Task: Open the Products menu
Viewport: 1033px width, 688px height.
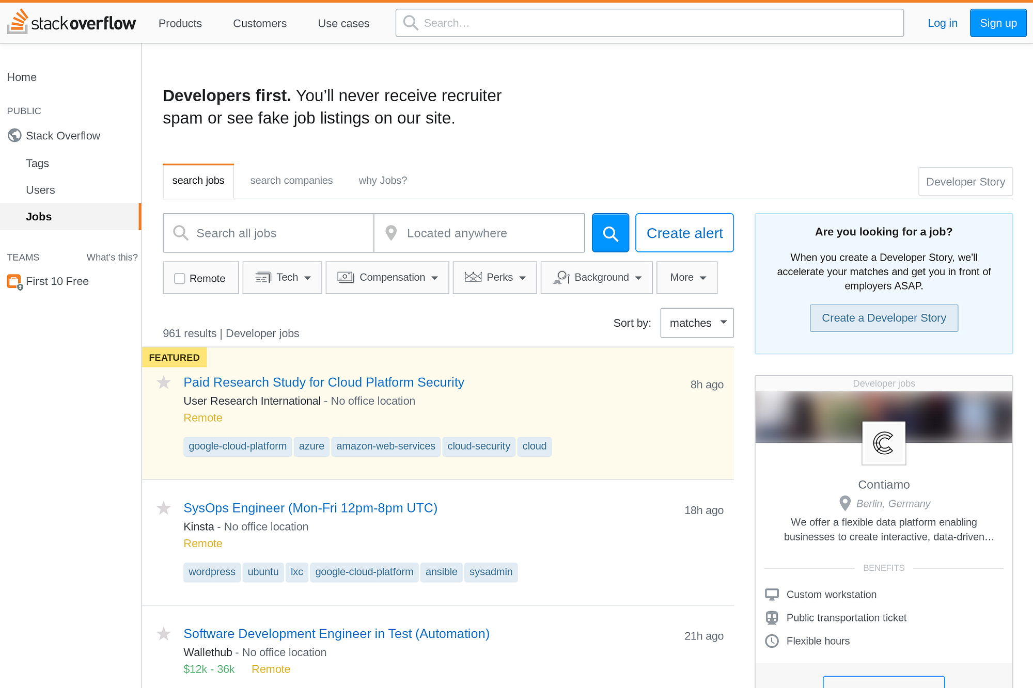Action: click(180, 23)
